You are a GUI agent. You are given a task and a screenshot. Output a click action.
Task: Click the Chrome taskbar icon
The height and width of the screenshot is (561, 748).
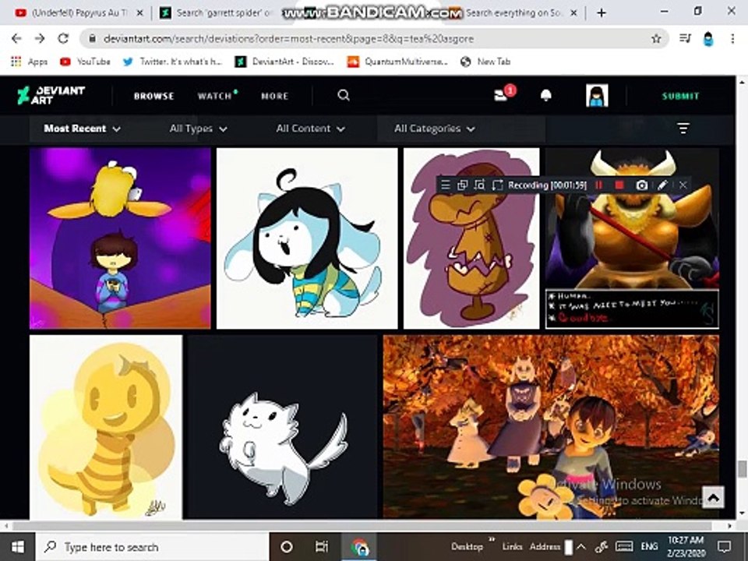coord(360,547)
